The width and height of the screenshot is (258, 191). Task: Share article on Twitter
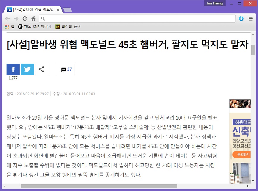point(27,69)
